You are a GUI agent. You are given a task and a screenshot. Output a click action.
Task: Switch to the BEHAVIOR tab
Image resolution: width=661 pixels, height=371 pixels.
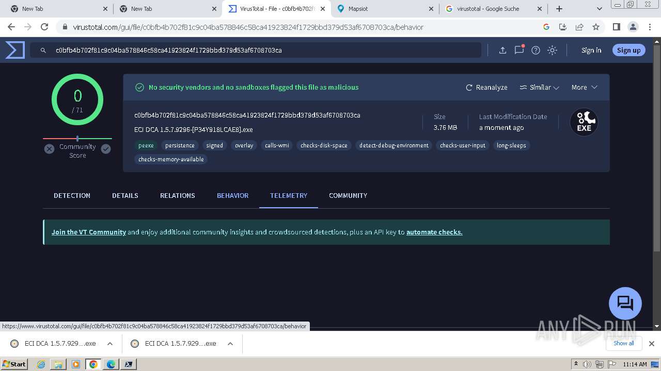pyautogui.click(x=232, y=195)
